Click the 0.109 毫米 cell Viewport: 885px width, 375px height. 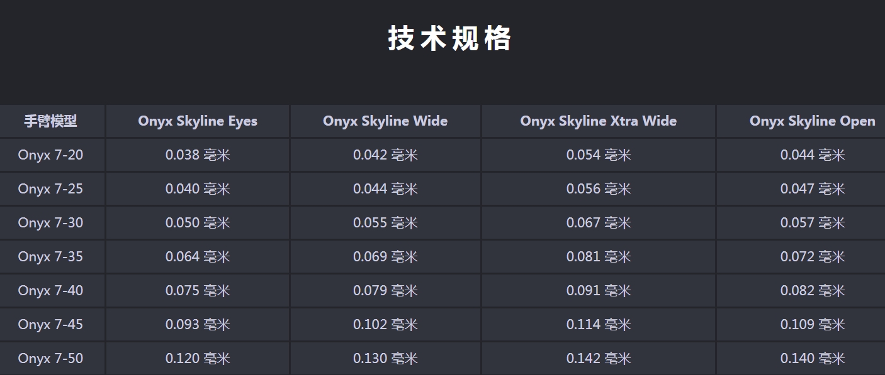812,325
